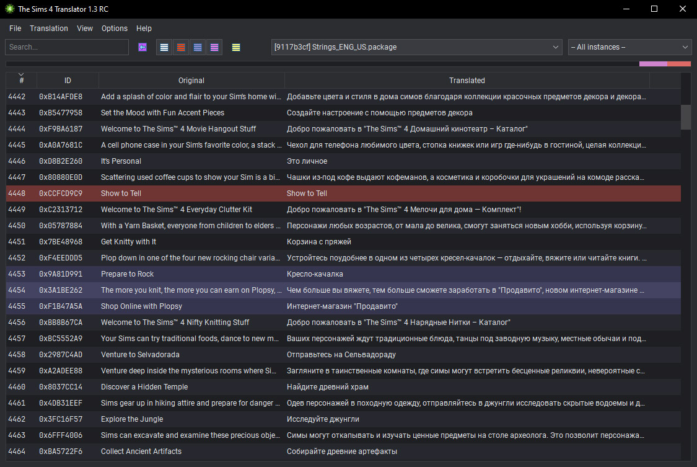
Task: Select original text 'Explore the Jungle'
Action: point(132,419)
